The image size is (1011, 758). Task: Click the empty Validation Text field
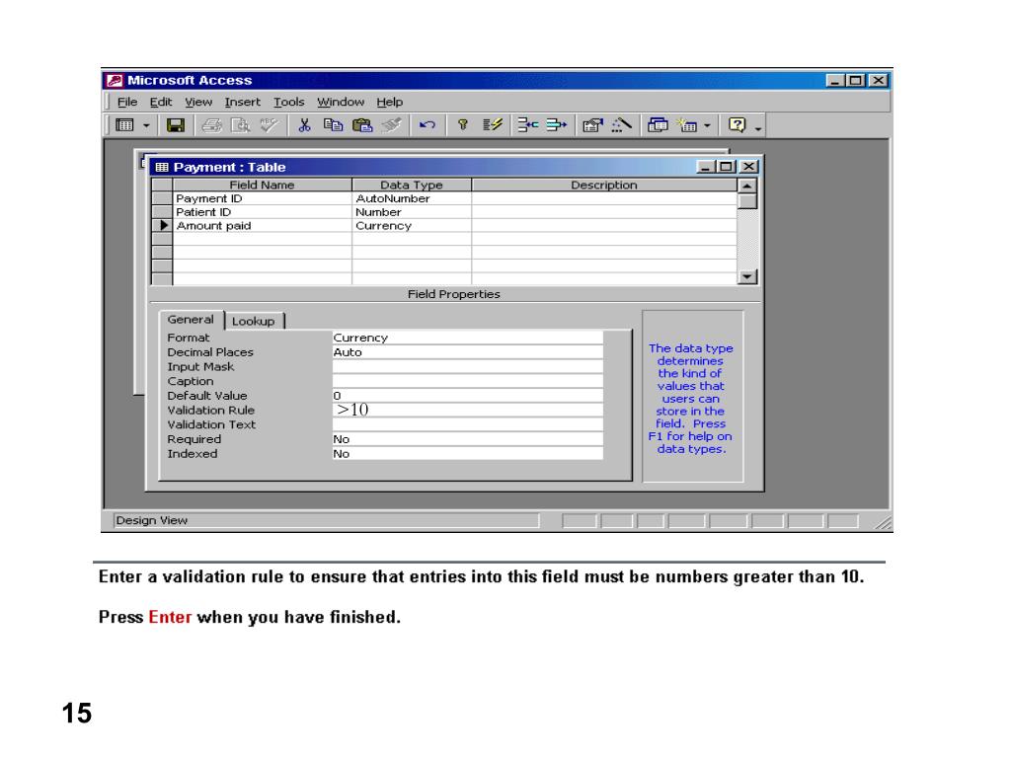pyautogui.click(x=467, y=424)
